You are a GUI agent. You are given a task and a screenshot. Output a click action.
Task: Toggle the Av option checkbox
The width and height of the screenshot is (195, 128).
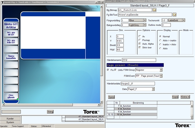point(140,36)
